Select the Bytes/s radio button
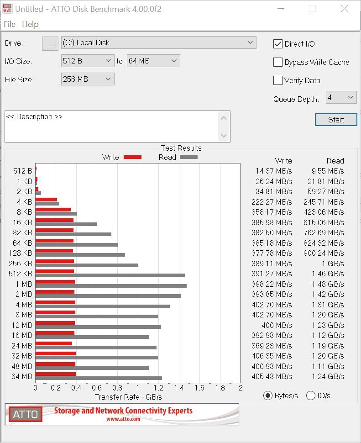The width and height of the screenshot is (361, 443). point(268,396)
